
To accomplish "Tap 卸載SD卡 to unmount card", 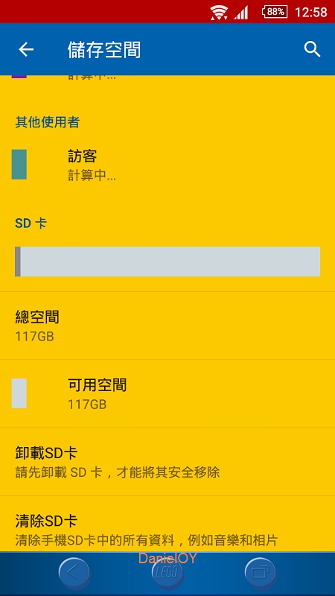I will pyautogui.click(x=167, y=462).
